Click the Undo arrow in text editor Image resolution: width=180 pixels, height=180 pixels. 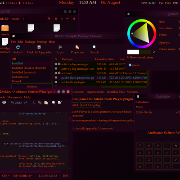12,103
